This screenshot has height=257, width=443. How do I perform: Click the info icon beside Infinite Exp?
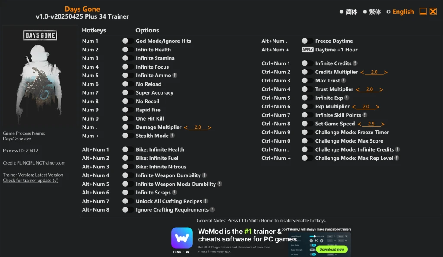(x=347, y=98)
